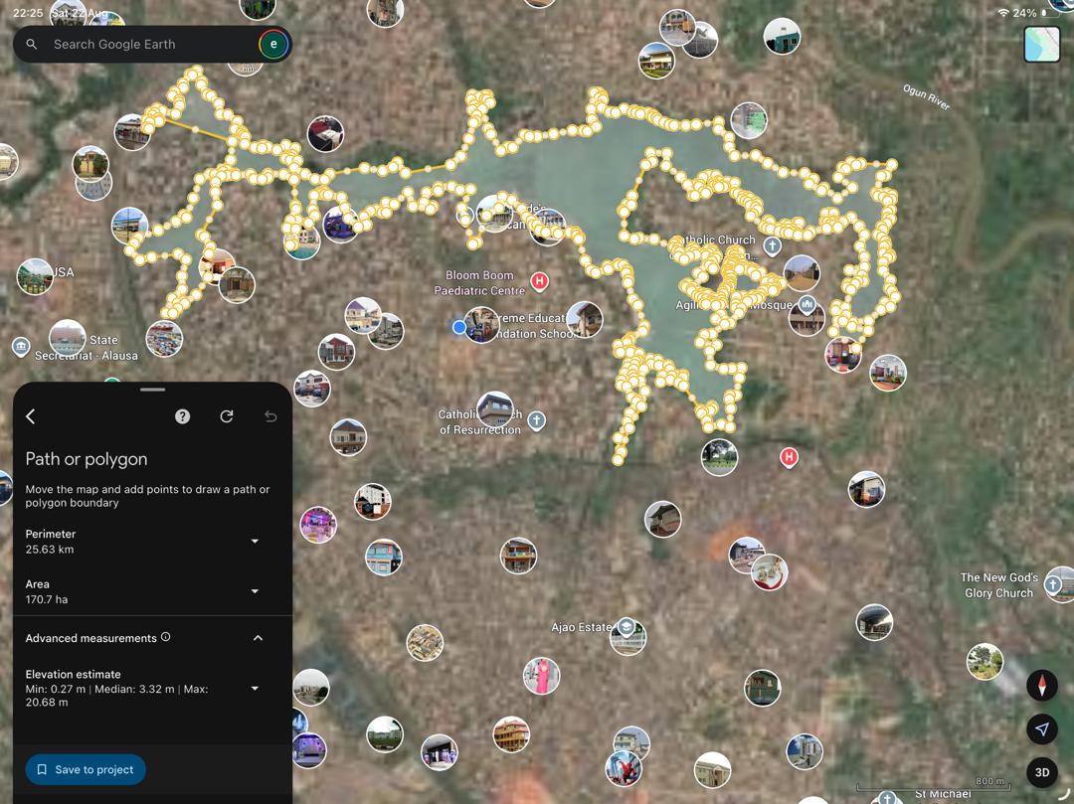The height and width of the screenshot is (804, 1074).
Task: Click the State Secretariat Alausa marker icon
Action: 21,346
